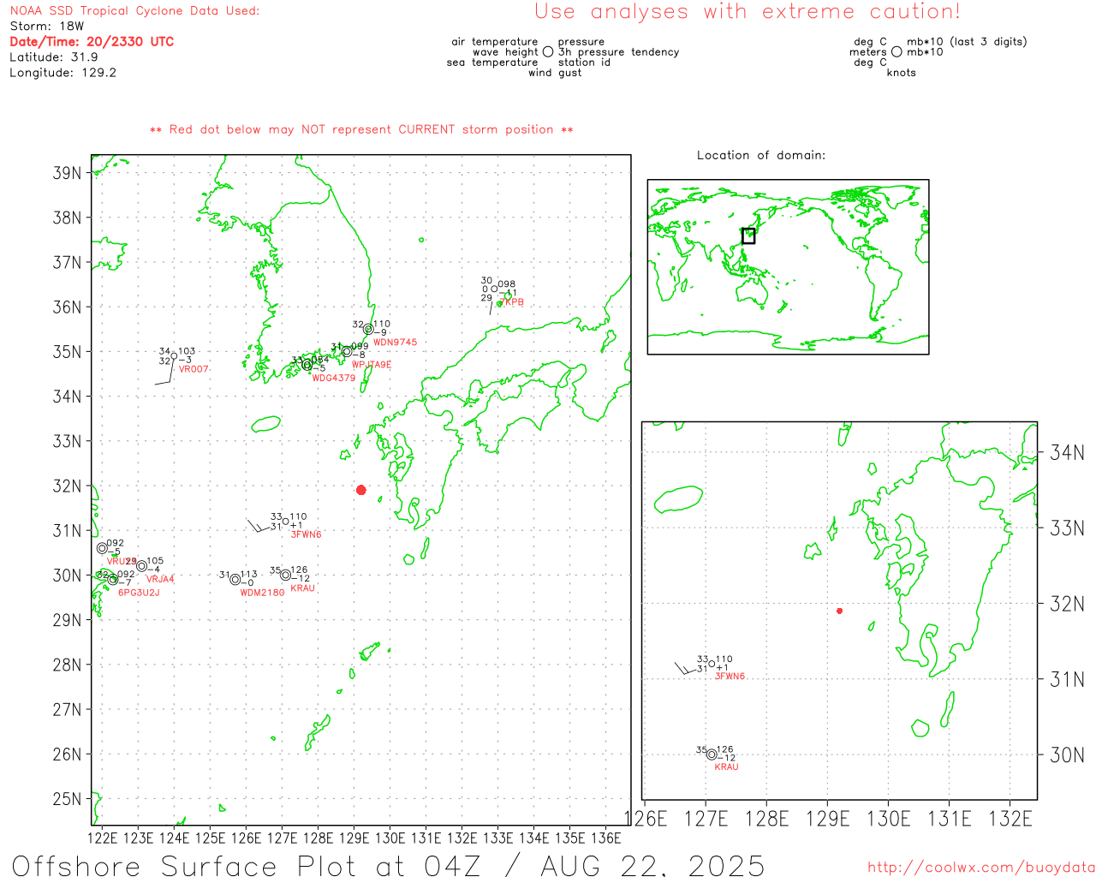Viewport: 1096px width, 877px height.
Task: Click the 'meters' units label
Action: 868,51
